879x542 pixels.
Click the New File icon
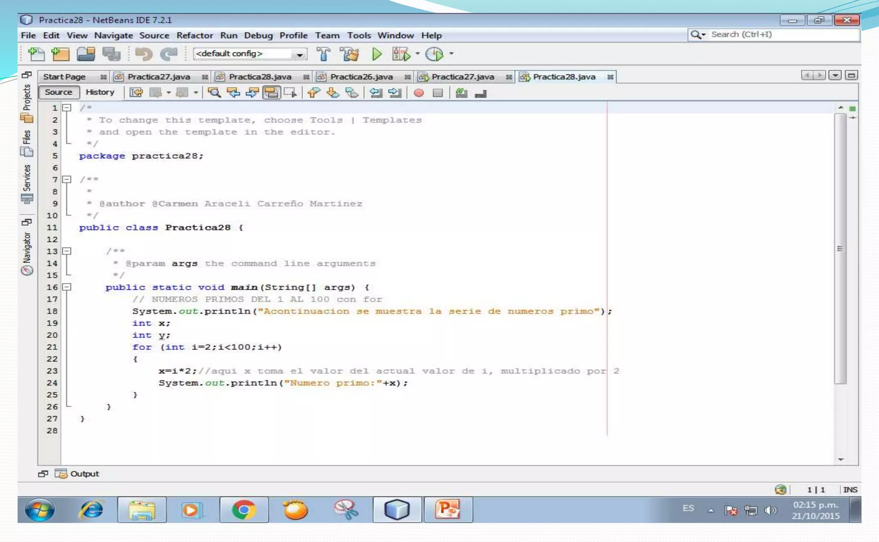pos(36,54)
